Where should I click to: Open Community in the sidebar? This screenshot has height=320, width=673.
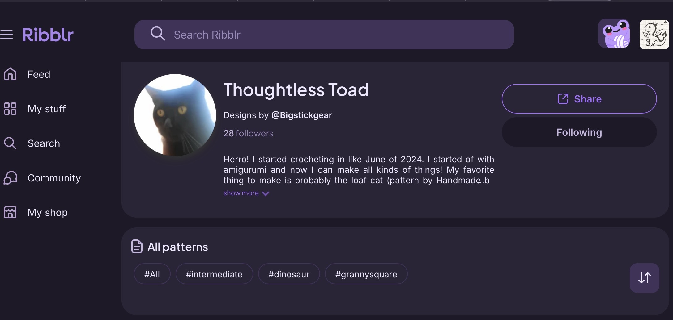(54, 178)
